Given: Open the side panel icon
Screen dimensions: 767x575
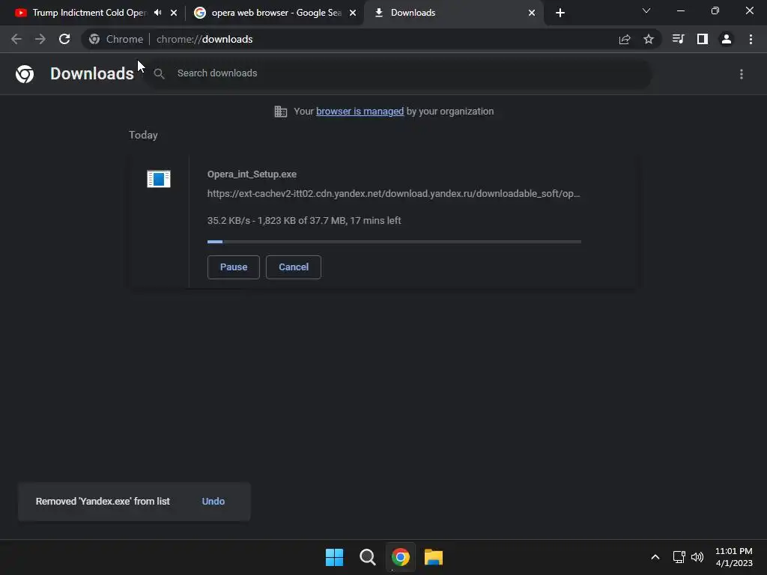Looking at the screenshot, I should [x=703, y=39].
